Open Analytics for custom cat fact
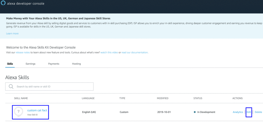This screenshot has height=123, width=263. [238, 112]
